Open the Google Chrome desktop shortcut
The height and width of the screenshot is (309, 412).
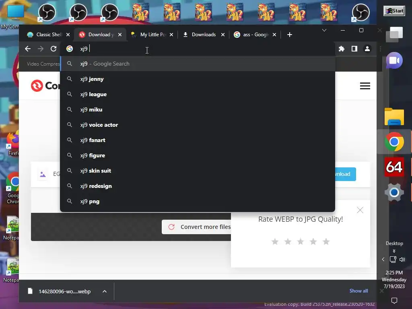(x=12, y=188)
